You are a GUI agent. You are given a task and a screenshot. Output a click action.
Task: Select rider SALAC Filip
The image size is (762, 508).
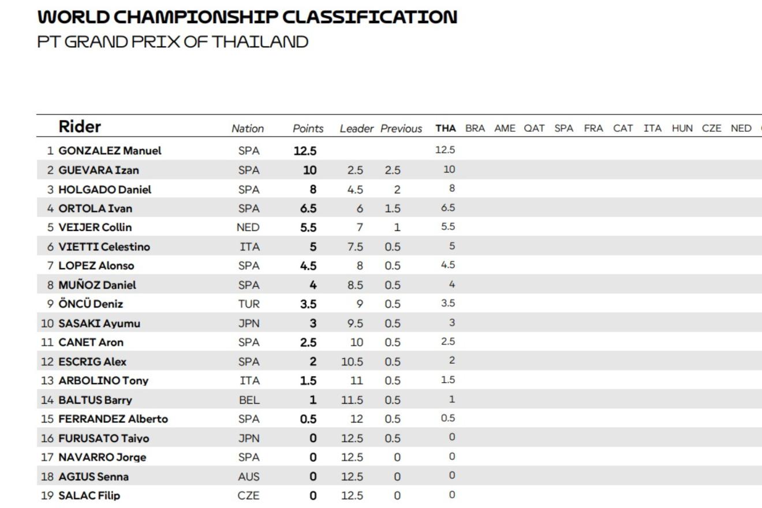[x=89, y=495]
